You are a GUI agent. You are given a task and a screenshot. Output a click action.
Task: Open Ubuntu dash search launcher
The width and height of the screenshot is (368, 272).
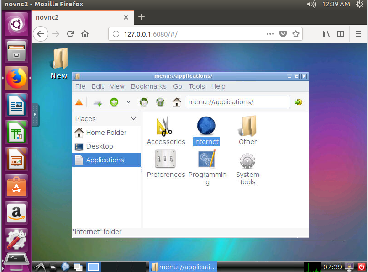coord(16,24)
